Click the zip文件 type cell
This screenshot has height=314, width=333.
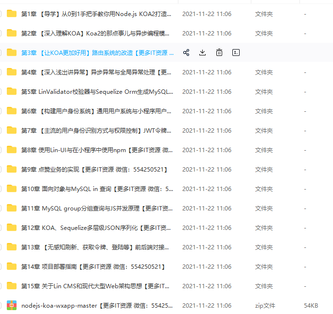click(265, 306)
